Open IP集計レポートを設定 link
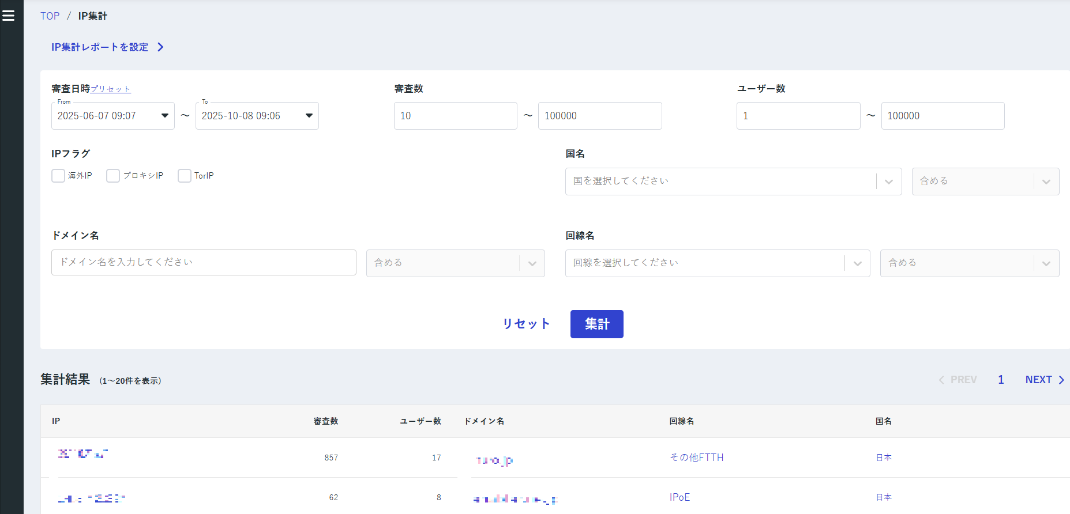This screenshot has width=1070, height=514. [100, 47]
